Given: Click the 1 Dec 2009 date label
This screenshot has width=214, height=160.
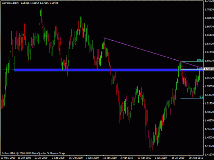Looking at the screenshot, I should coord(92,158).
